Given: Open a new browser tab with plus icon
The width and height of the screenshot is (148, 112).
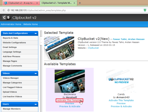Looking at the screenshot, I should (x=80, y=3).
